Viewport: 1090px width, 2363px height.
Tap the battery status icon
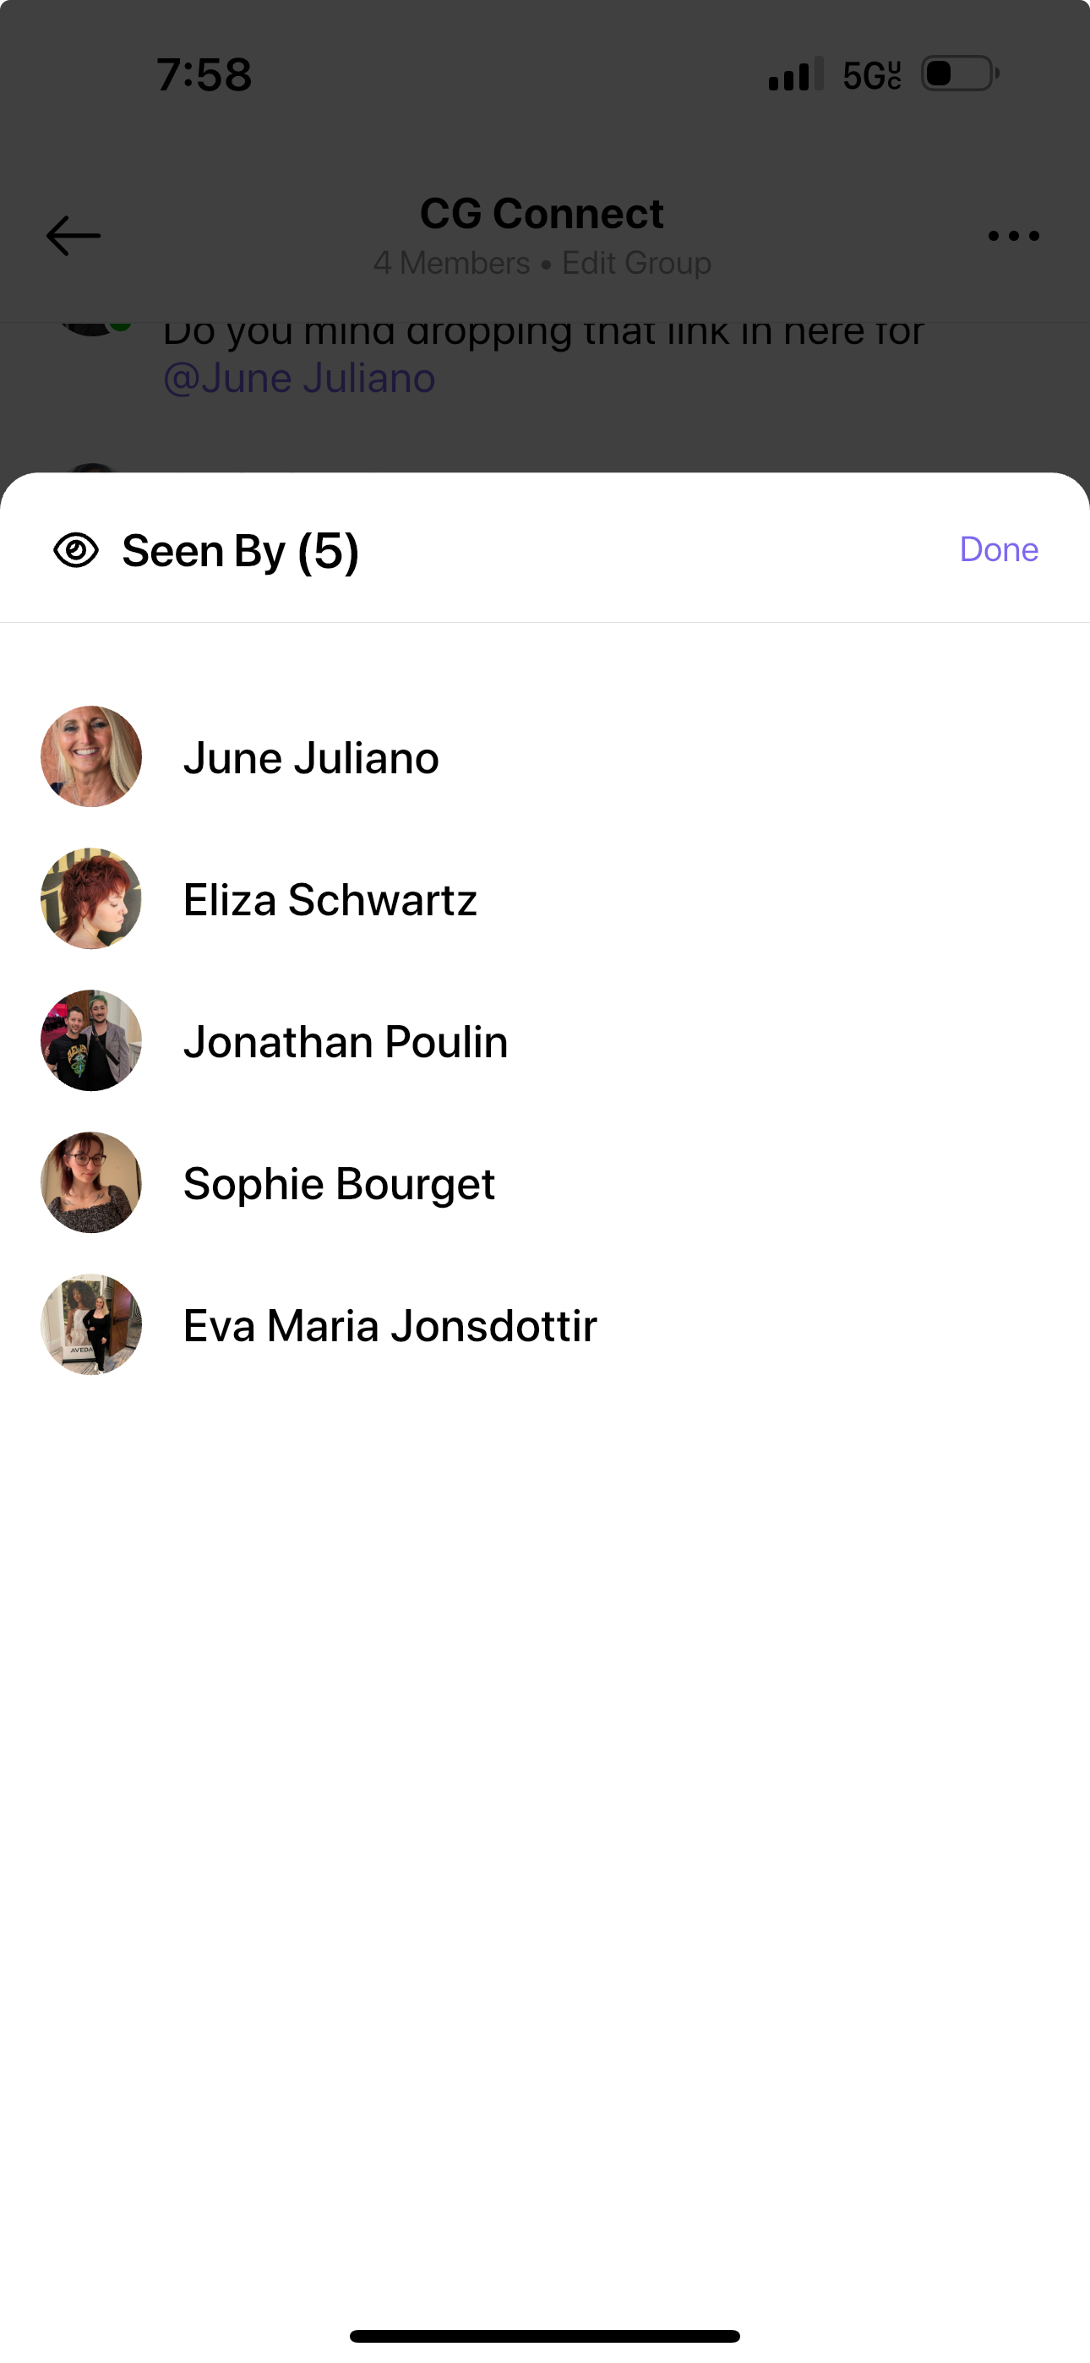point(960,74)
